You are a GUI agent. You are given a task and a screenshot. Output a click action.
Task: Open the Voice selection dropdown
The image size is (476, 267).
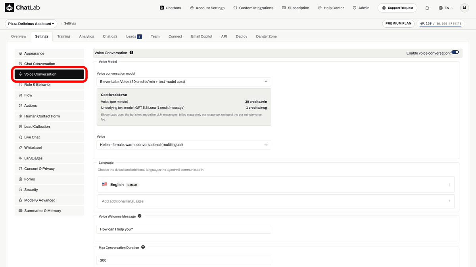(x=184, y=145)
